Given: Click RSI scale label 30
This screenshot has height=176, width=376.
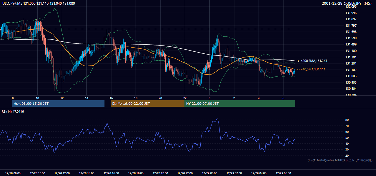Looking at the screenshot, I should click(347, 149).
